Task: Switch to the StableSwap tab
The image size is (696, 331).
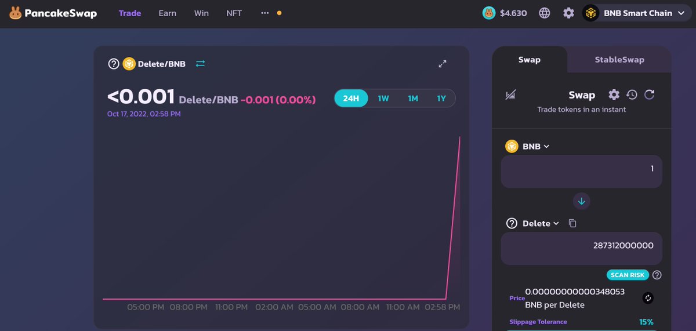Action: (619, 60)
